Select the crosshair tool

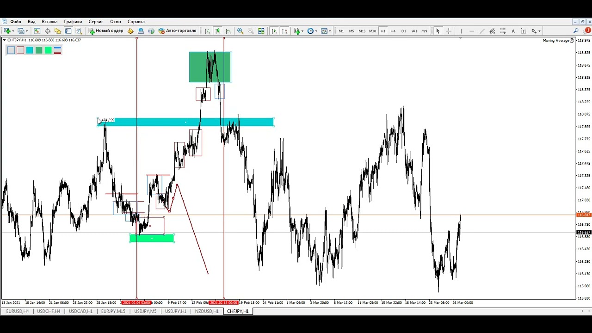448,31
